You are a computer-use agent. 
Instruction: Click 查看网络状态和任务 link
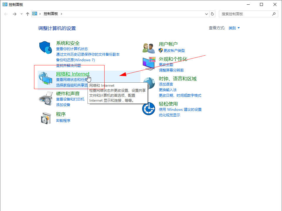coord(72,79)
